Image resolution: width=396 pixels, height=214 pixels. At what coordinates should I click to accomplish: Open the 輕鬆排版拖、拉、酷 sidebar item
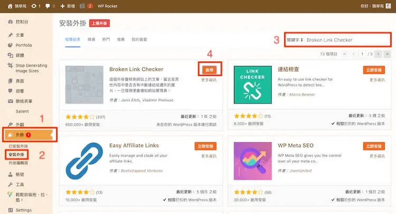(x=31, y=197)
